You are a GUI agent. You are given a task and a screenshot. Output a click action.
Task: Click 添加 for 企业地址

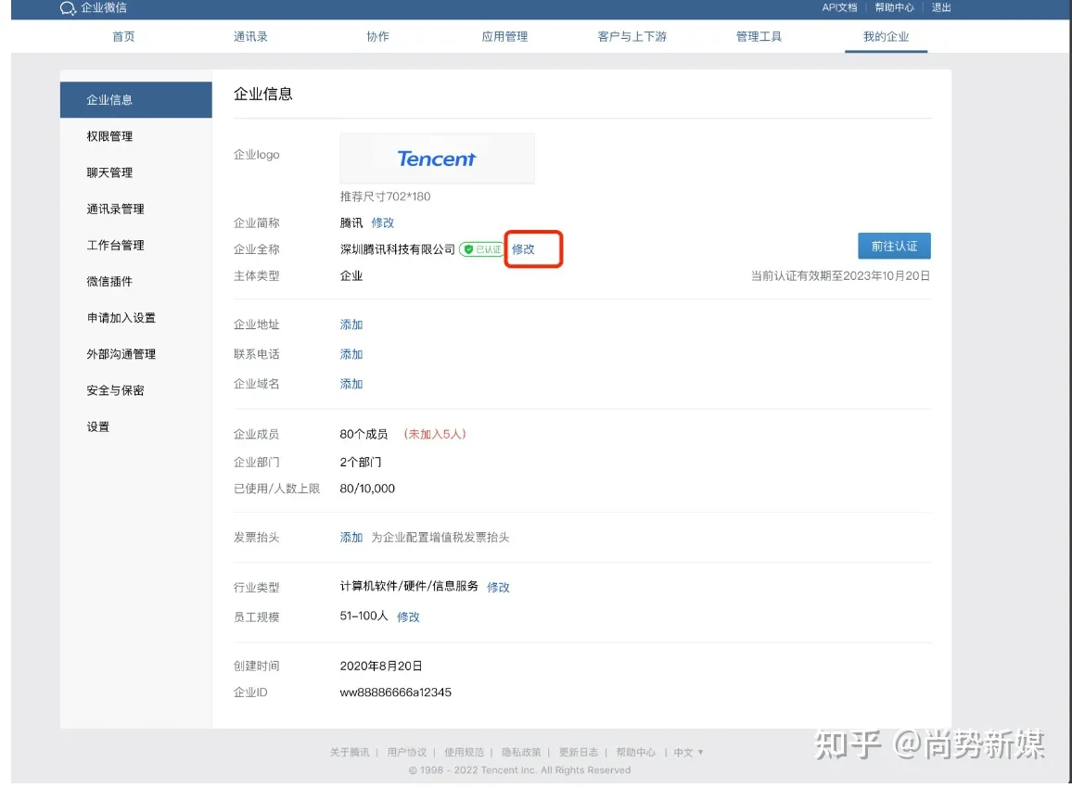tap(351, 324)
